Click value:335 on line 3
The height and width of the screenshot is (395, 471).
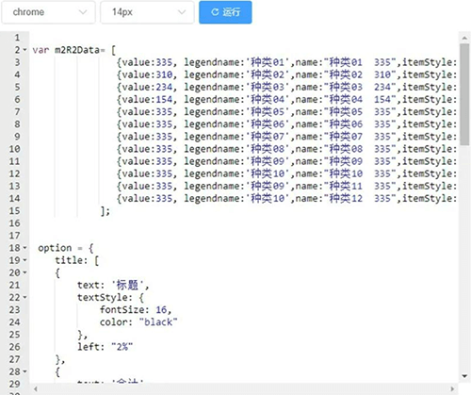[x=147, y=62]
